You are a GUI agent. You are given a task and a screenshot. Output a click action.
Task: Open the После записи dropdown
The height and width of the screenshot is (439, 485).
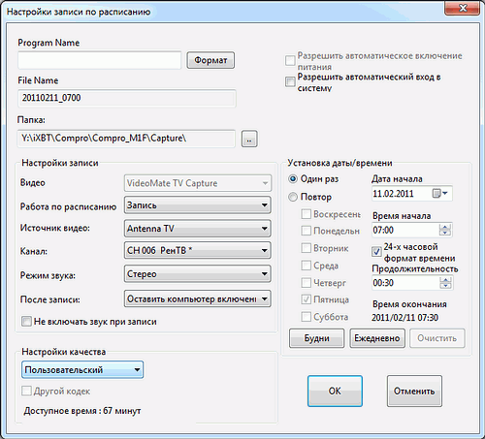coord(198,298)
